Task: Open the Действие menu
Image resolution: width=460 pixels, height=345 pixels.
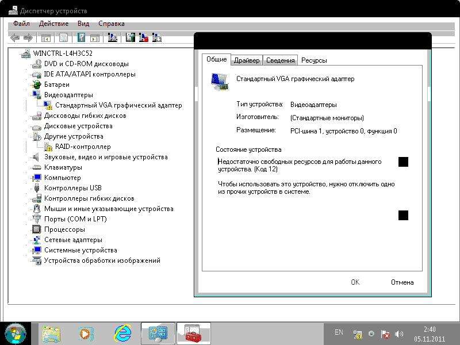Action: [x=53, y=24]
